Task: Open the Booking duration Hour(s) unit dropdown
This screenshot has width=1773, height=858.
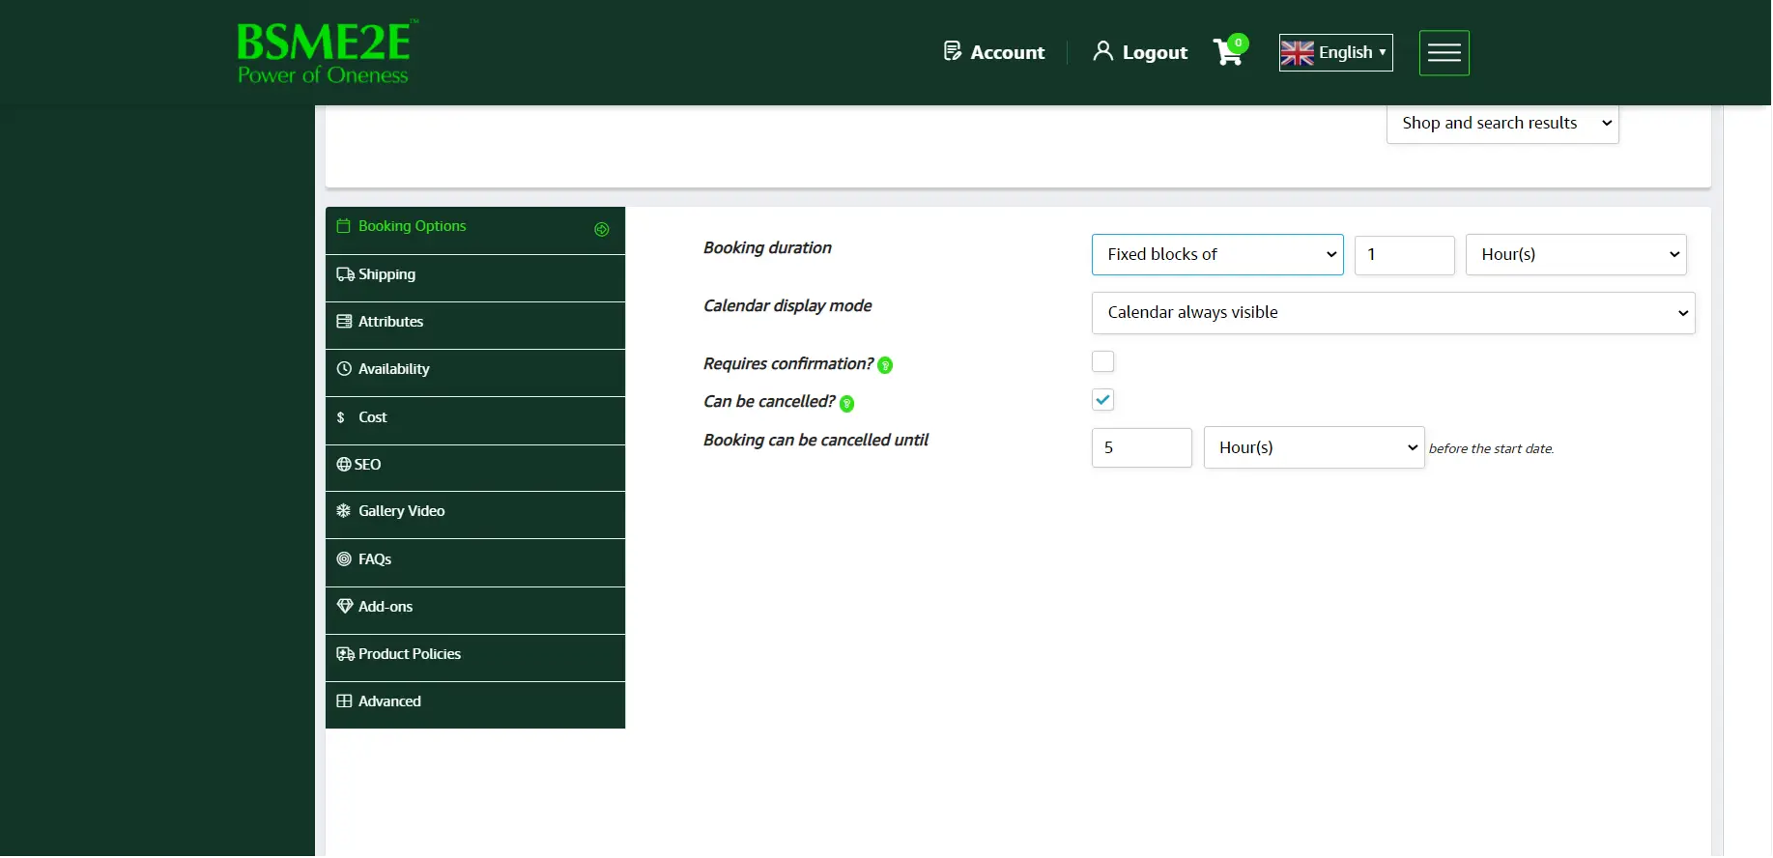Action: (1576, 255)
